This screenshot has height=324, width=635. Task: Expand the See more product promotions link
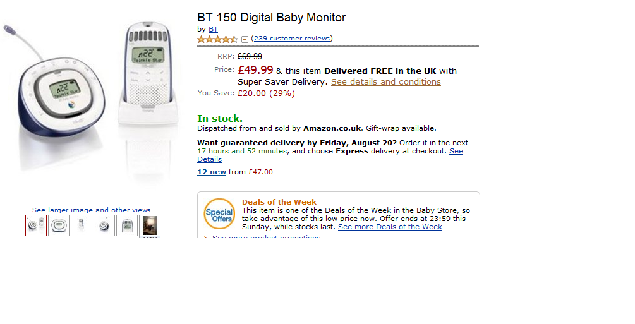pyautogui.click(x=265, y=237)
